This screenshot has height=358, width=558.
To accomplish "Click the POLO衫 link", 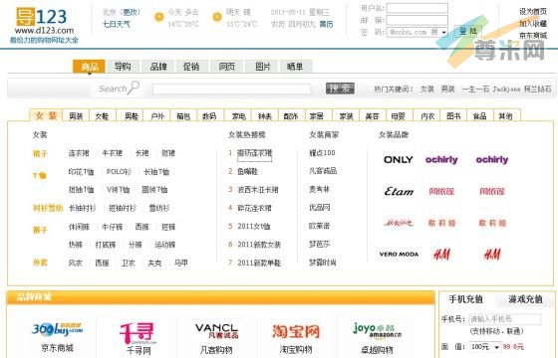I will click(x=119, y=172).
